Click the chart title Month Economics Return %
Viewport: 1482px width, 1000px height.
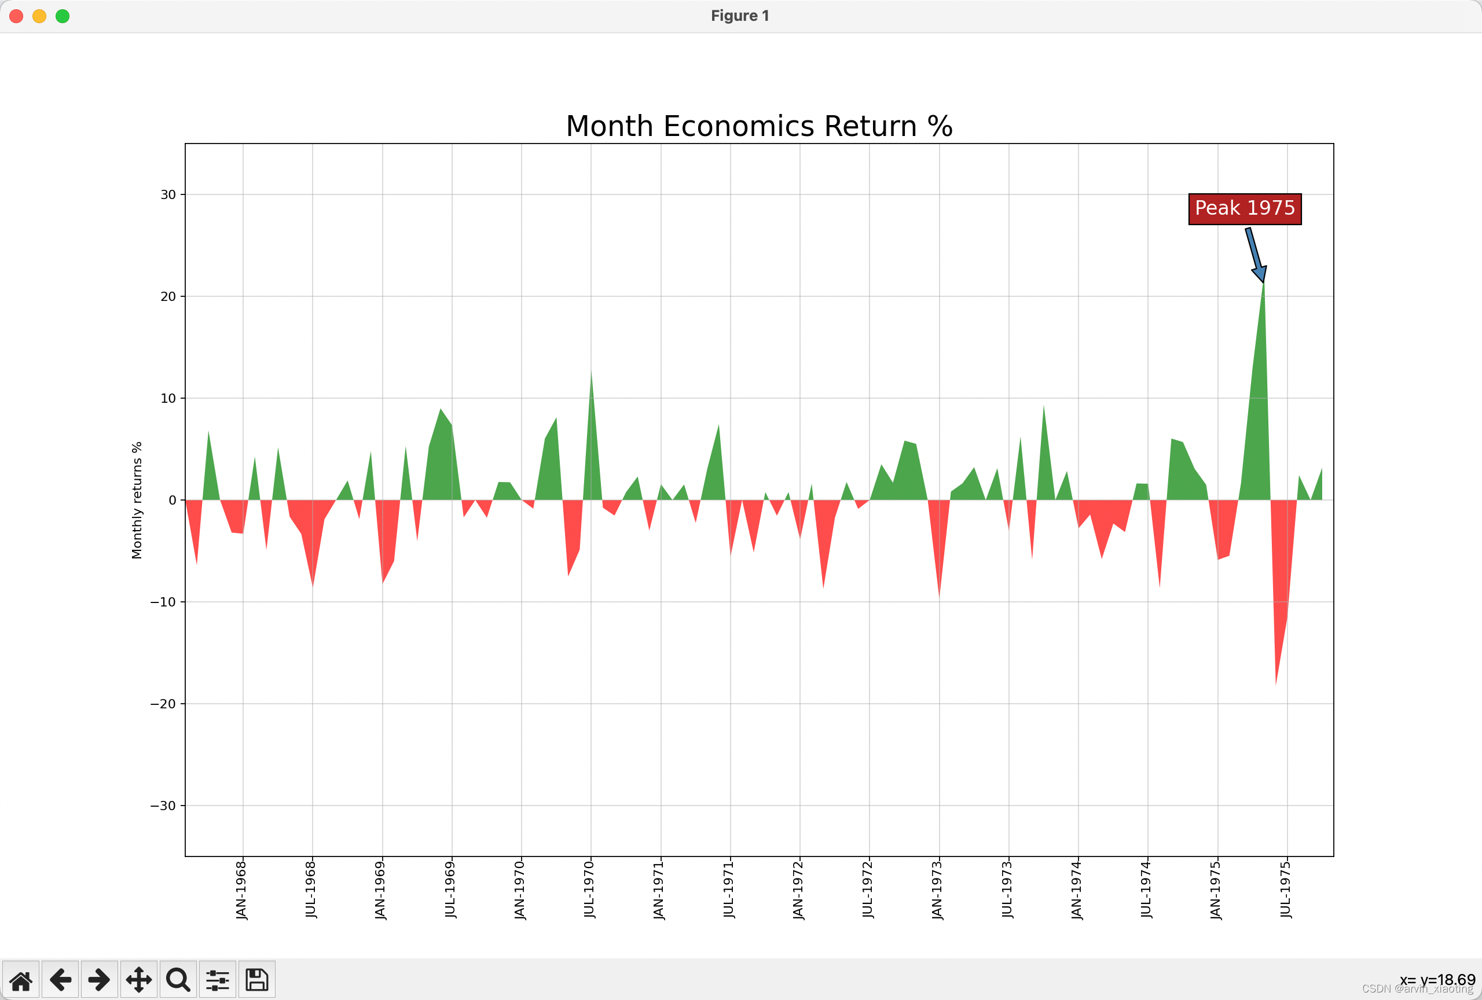(x=759, y=126)
